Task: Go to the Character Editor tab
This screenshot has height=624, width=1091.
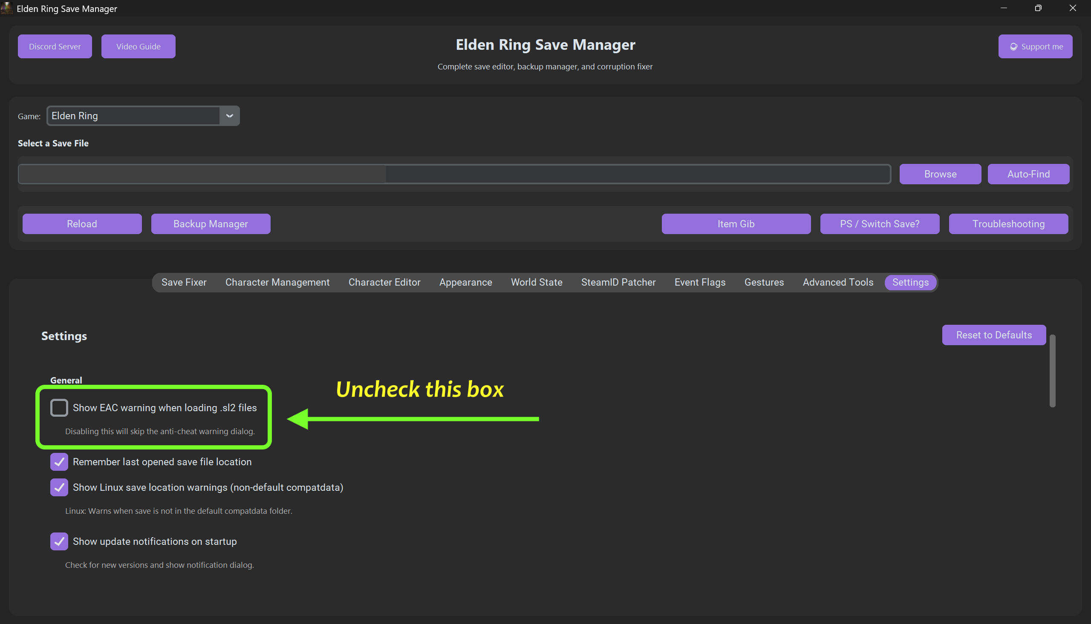Action: [x=384, y=283]
